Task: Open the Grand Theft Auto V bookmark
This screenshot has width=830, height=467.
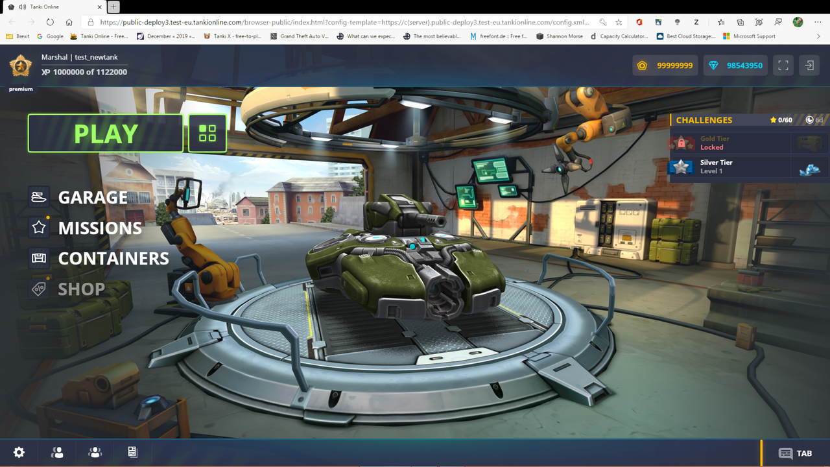Action: (x=300, y=36)
